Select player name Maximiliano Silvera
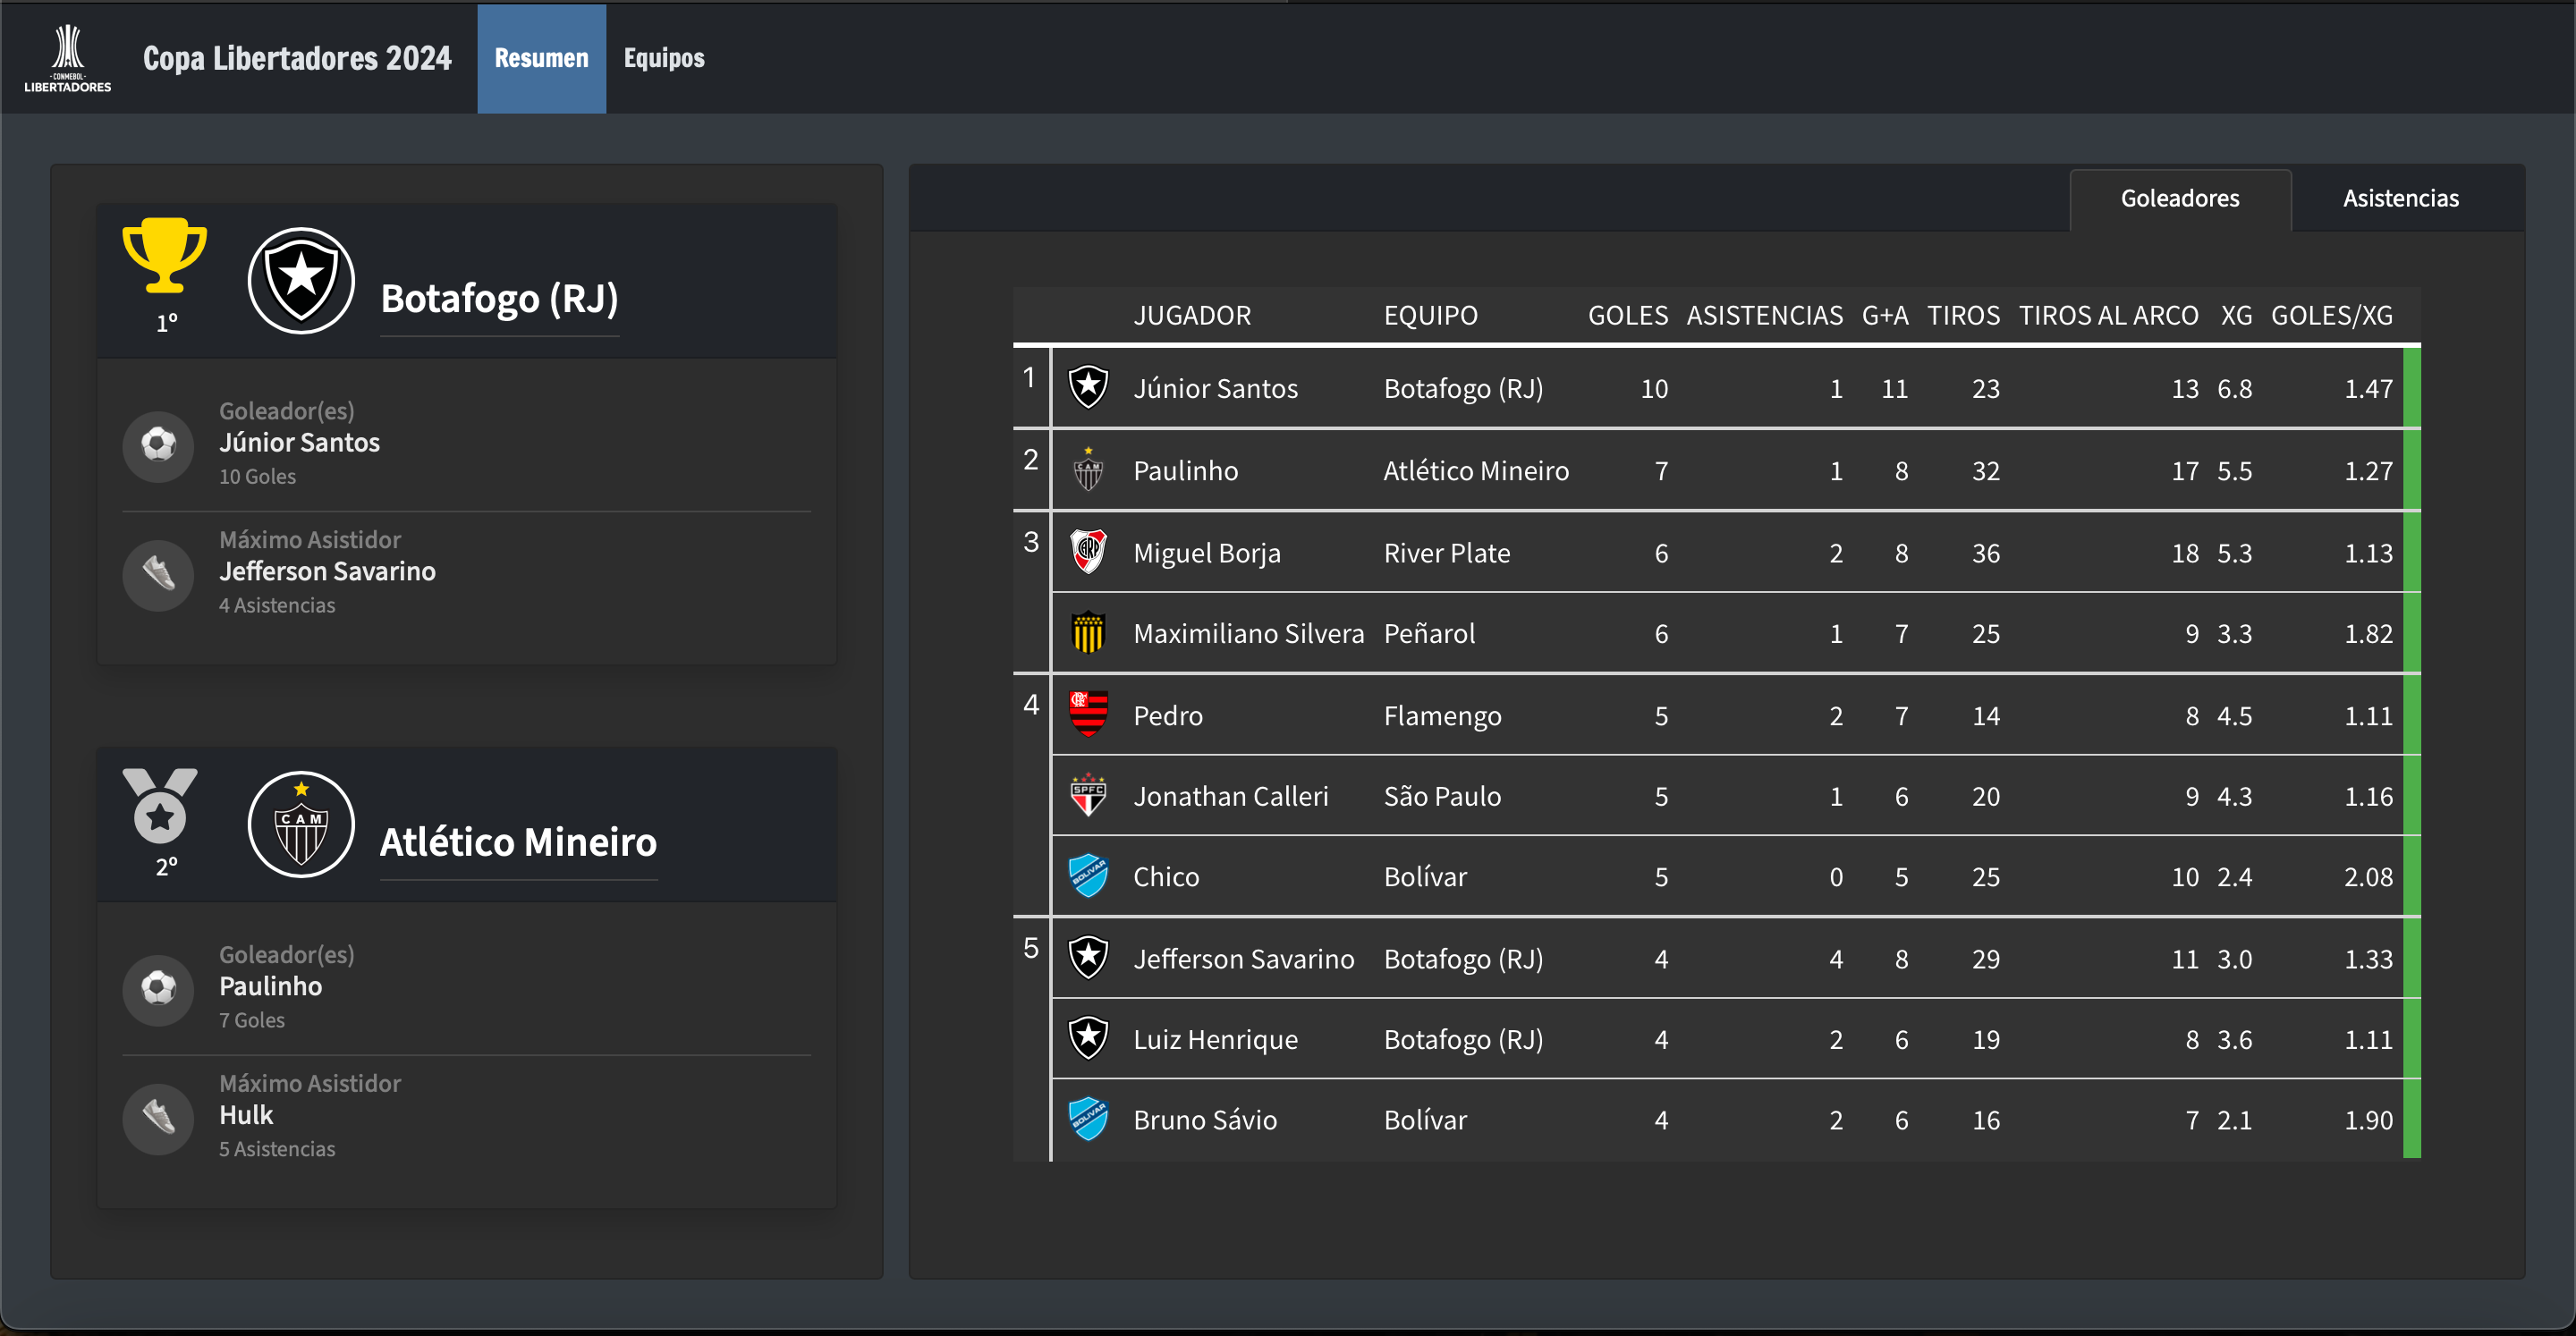The width and height of the screenshot is (2576, 1336). (1248, 634)
